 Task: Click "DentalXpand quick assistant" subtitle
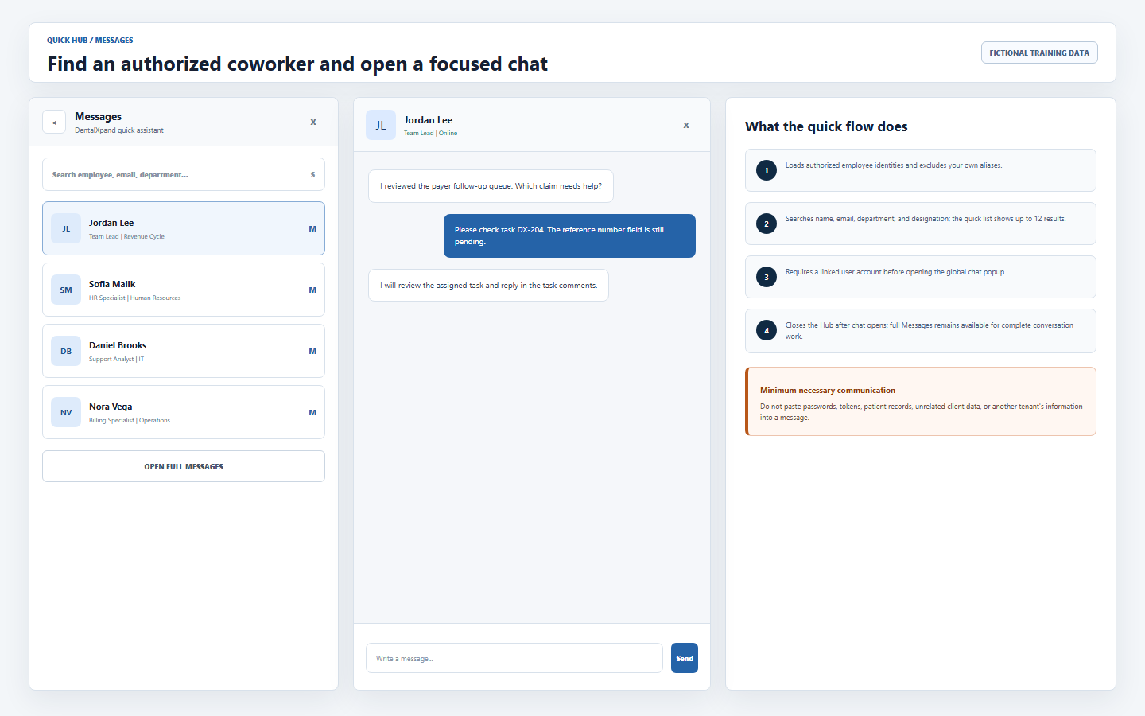pyautogui.click(x=119, y=130)
